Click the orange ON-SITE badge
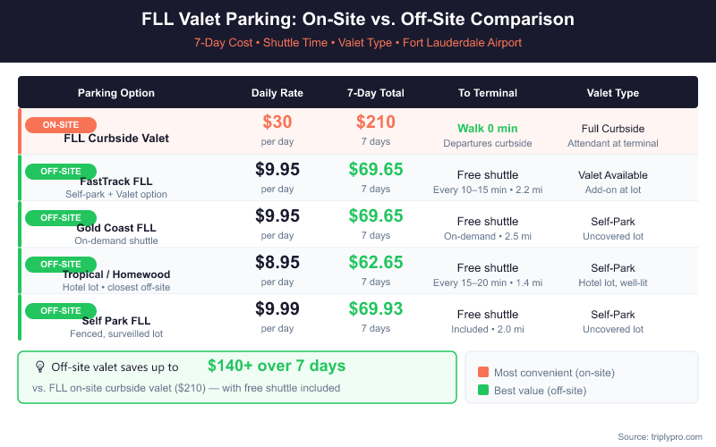Viewport: 716px width, 447px height. tap(60, 125)
